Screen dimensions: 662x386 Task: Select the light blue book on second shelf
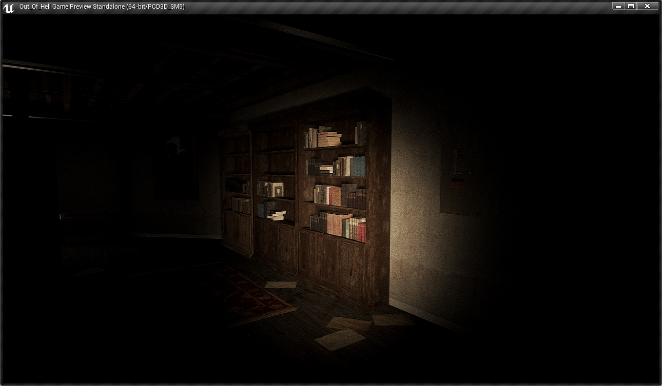358,166
